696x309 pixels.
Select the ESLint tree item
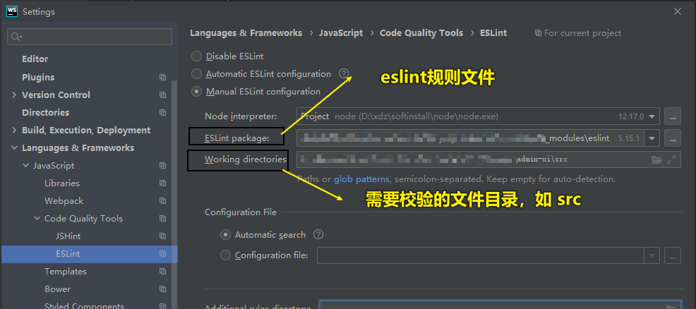(x=89, y=254)
